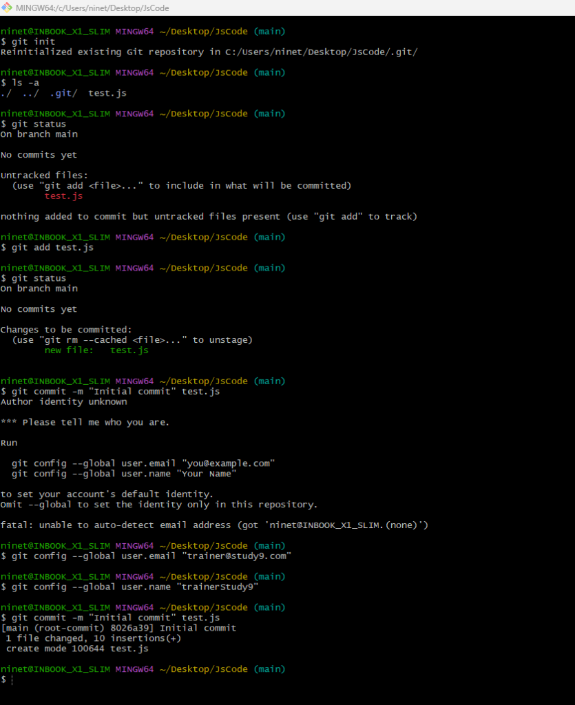
Task: Select the "Reinitialized existing Git repository" output line
Action: coord(209,52)
